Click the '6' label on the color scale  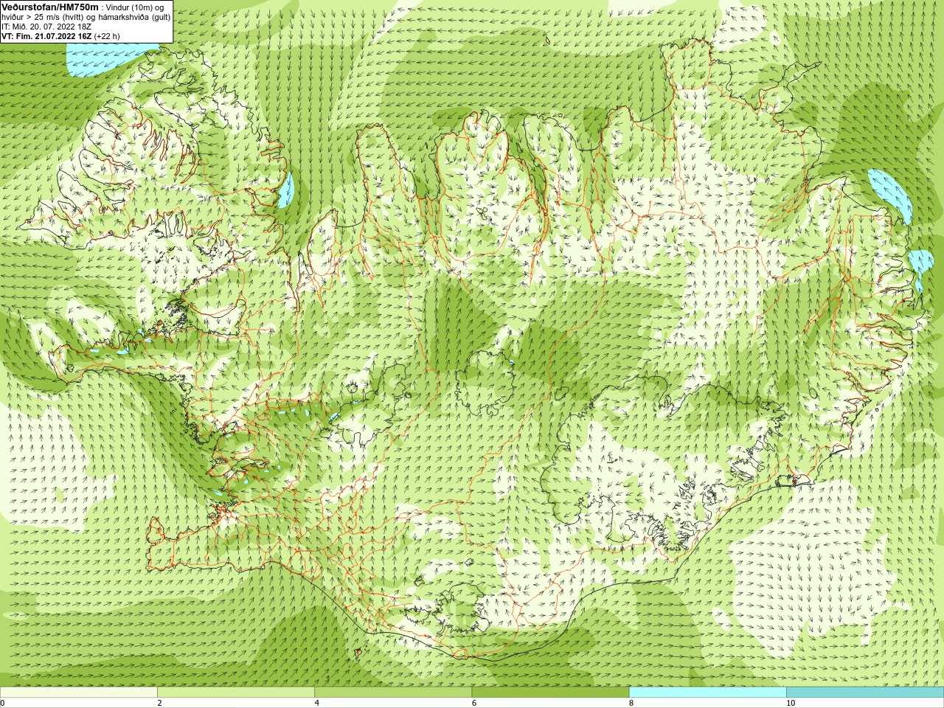[x=474, y=703]
